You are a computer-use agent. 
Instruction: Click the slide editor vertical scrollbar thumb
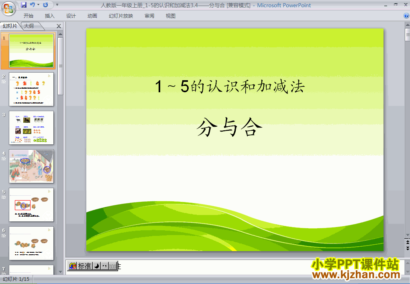(x=408, y=35)
